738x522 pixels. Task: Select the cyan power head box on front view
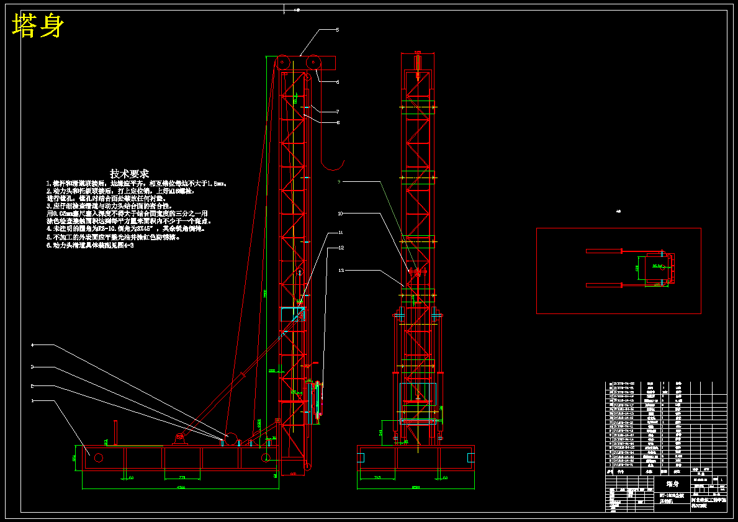(x=418, y=403)
